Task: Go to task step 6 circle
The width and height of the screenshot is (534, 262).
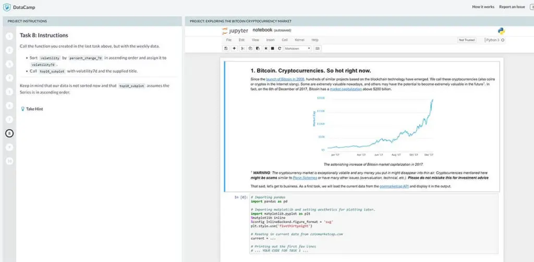Action: click(x=9, y=106)
